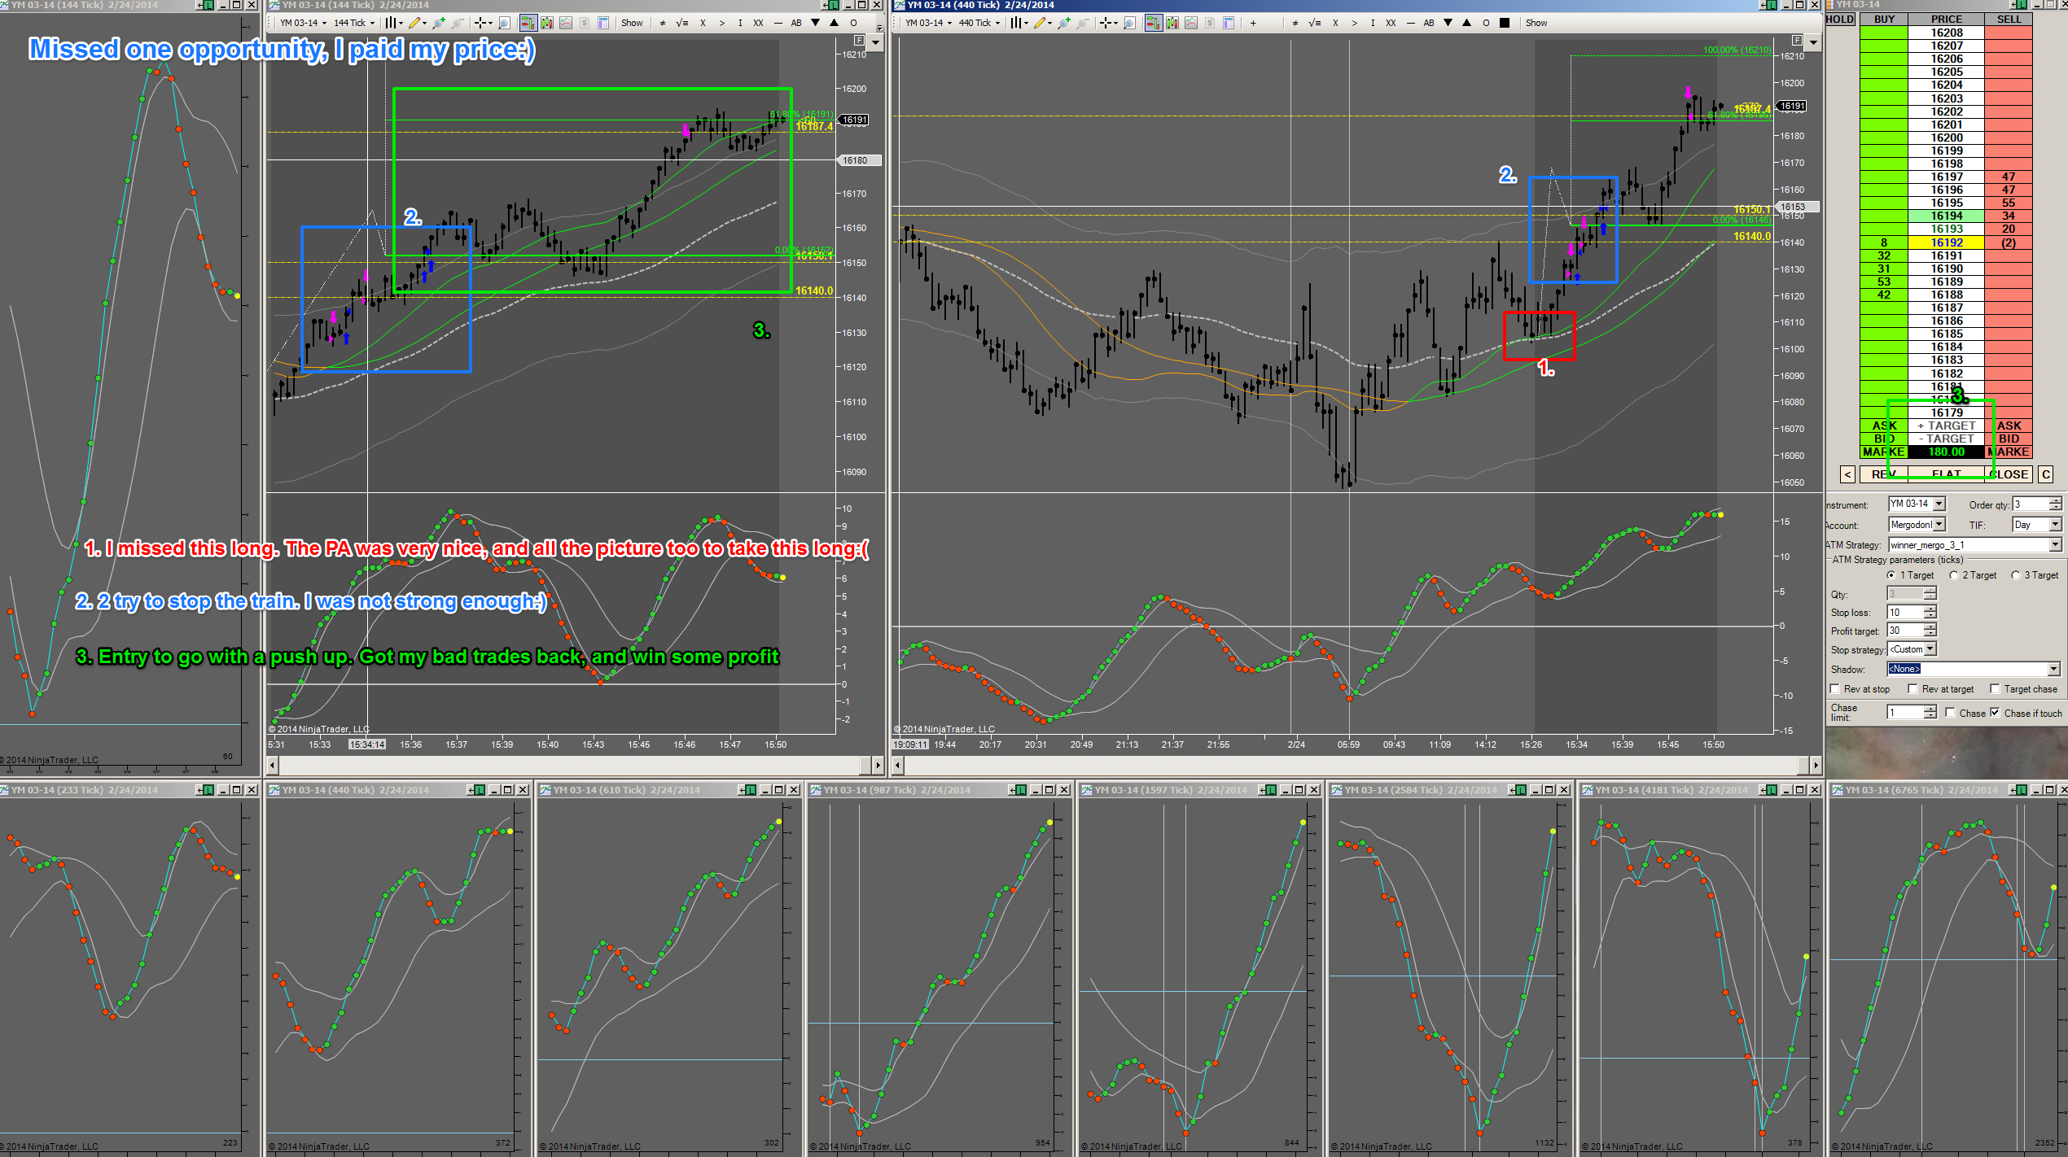The height and width of the screenshot is (1157, 2068).
Task: Increase Order qty with up stepper
Action: (2056, 500)
